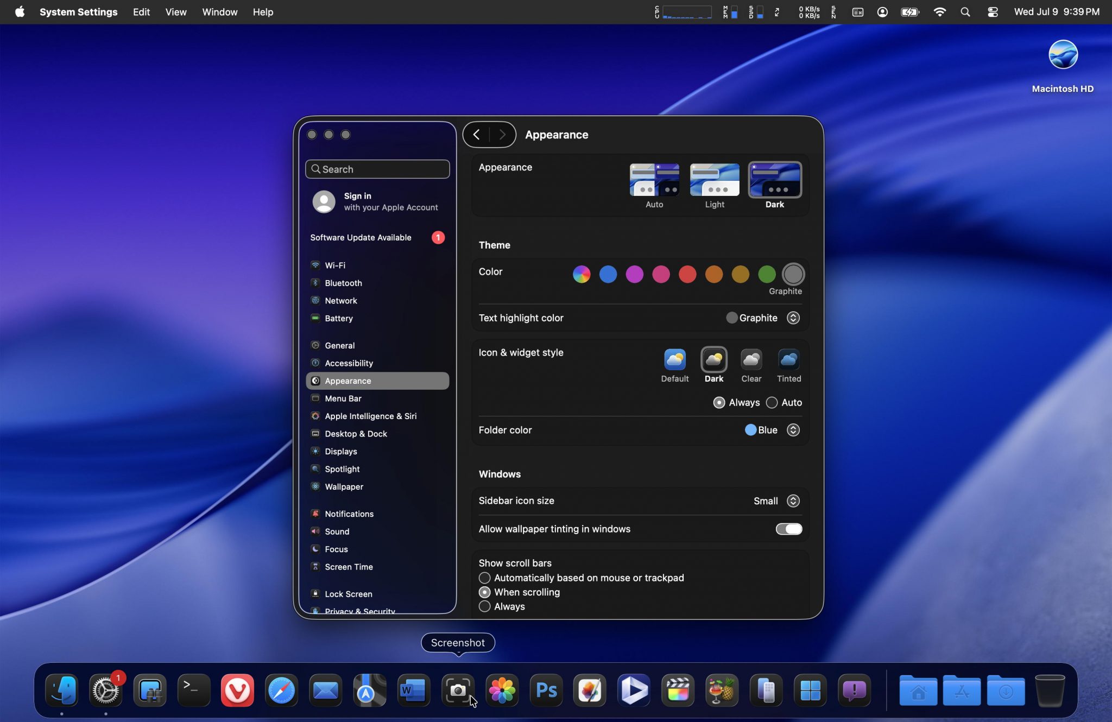Open Text highlight color dropdown
The image size is (1112, 722).
click(x=793, y=318)
